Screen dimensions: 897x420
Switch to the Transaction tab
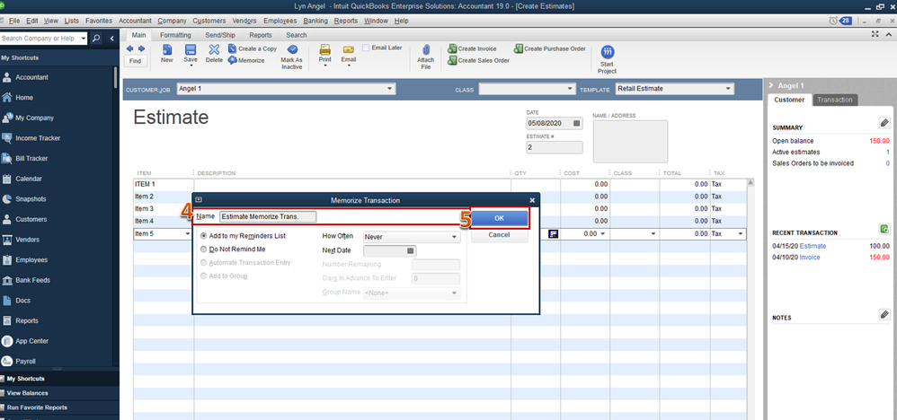point(835,100)
